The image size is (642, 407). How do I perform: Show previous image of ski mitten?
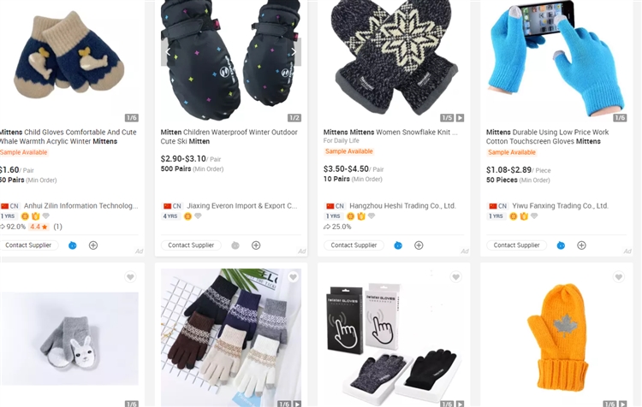click(x=168, y=52)
